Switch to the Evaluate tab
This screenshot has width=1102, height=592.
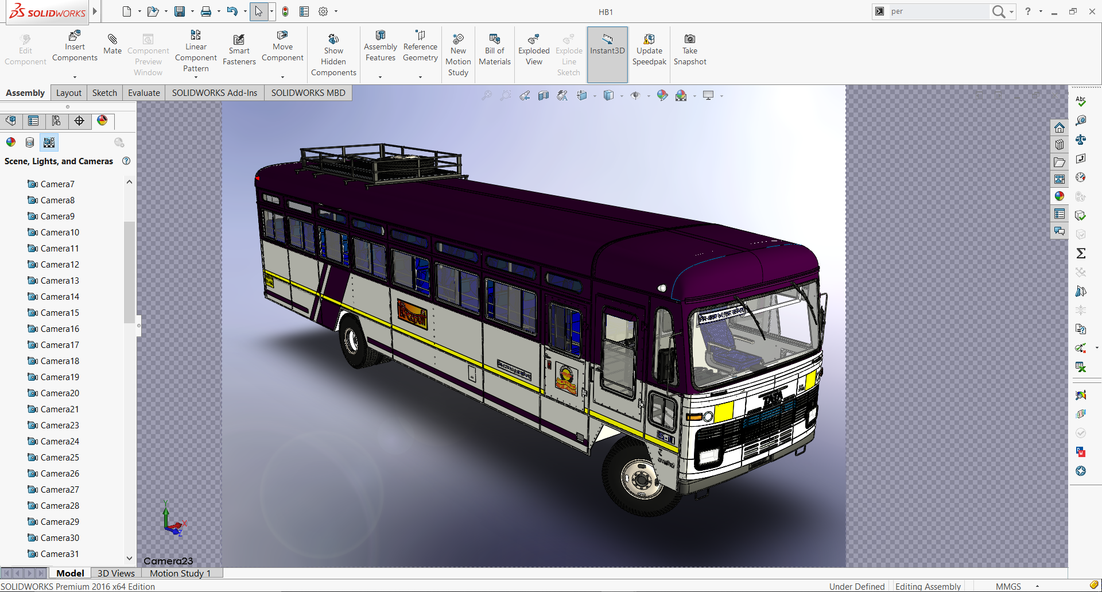(x=143, y=93)
